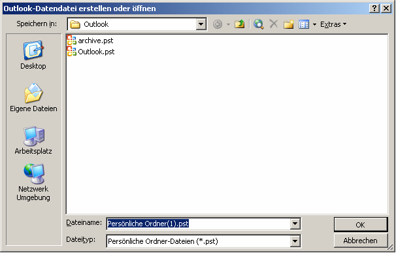Screen dimensions: 396x253
Task: Open the Views dropdown arrow
Action: tap(314, 25)
